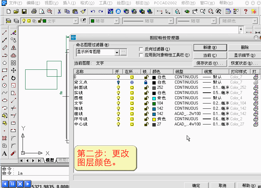Toggle the plot printer icon for the 图框 layer
The height and width of the screenshot is (188, 261).
click(256, 98)
